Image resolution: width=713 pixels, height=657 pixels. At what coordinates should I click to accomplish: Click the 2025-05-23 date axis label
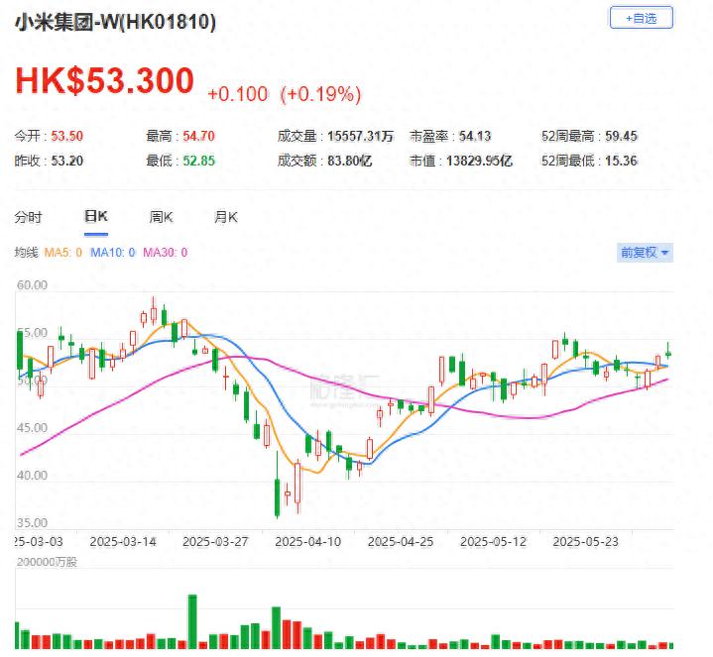coord(586,542)
